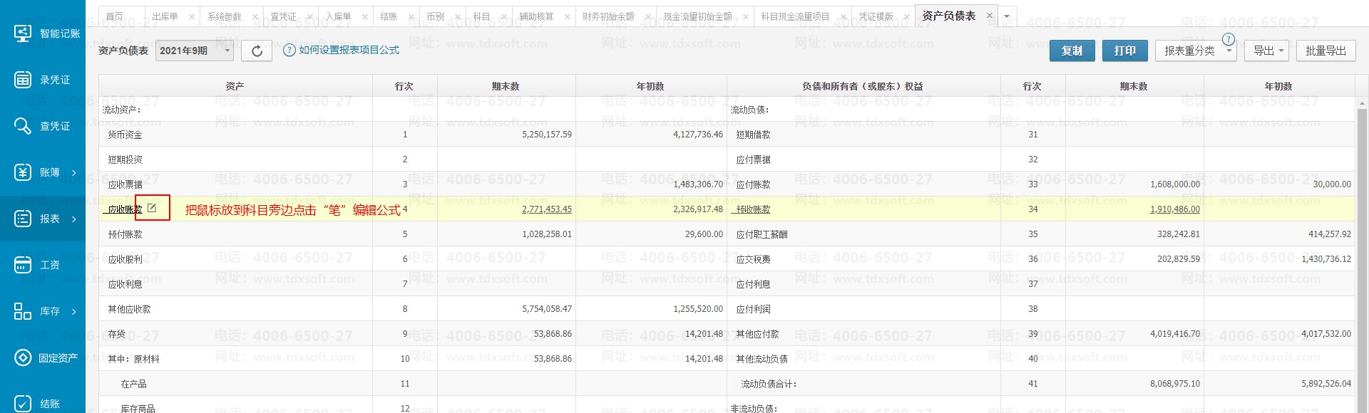
Task: Click the refresh icon button
Action: pyautogui.click(x=257, y=51)
